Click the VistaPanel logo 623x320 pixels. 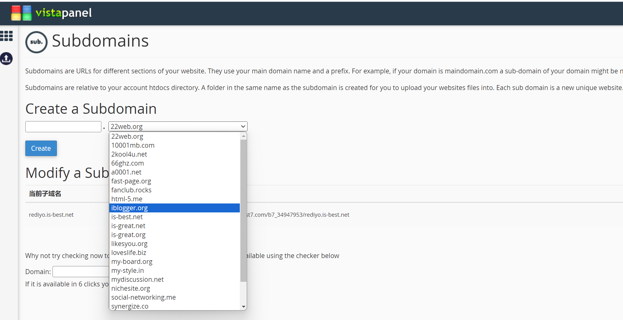[51, 13]
